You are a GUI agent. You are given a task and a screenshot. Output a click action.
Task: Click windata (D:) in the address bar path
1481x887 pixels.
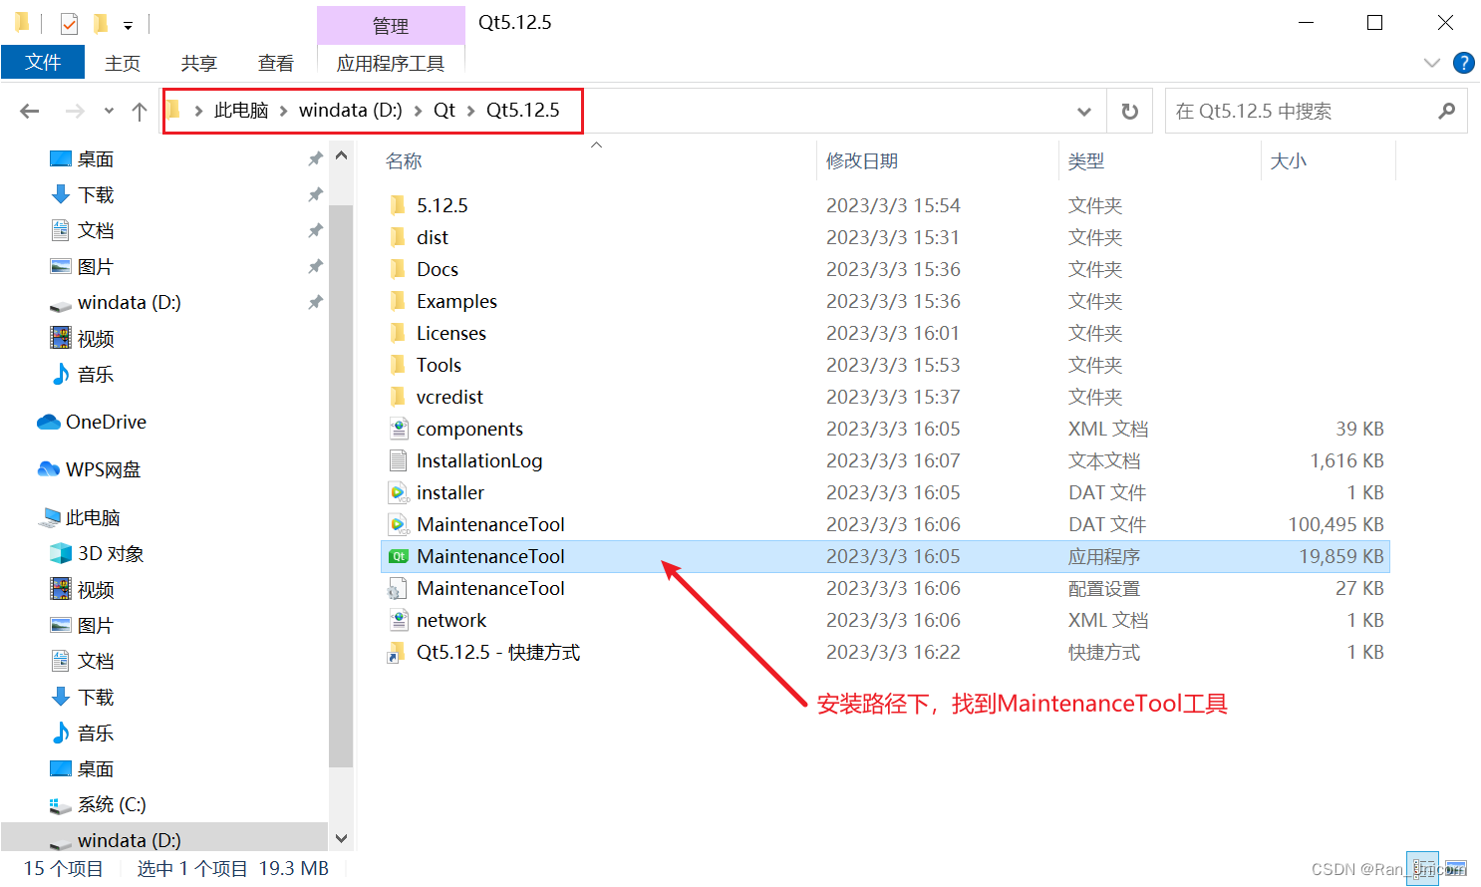351,111
